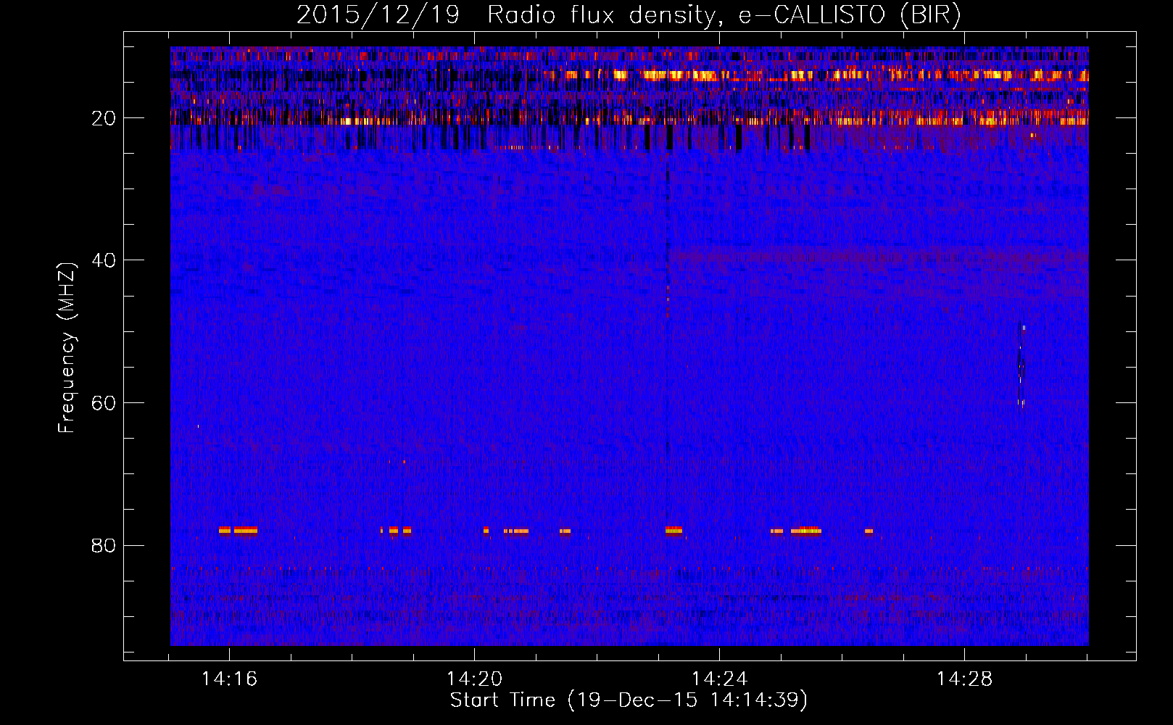Click the 60 MHz frequency tick label
The image size is (1173, 725).
point(104,403)
